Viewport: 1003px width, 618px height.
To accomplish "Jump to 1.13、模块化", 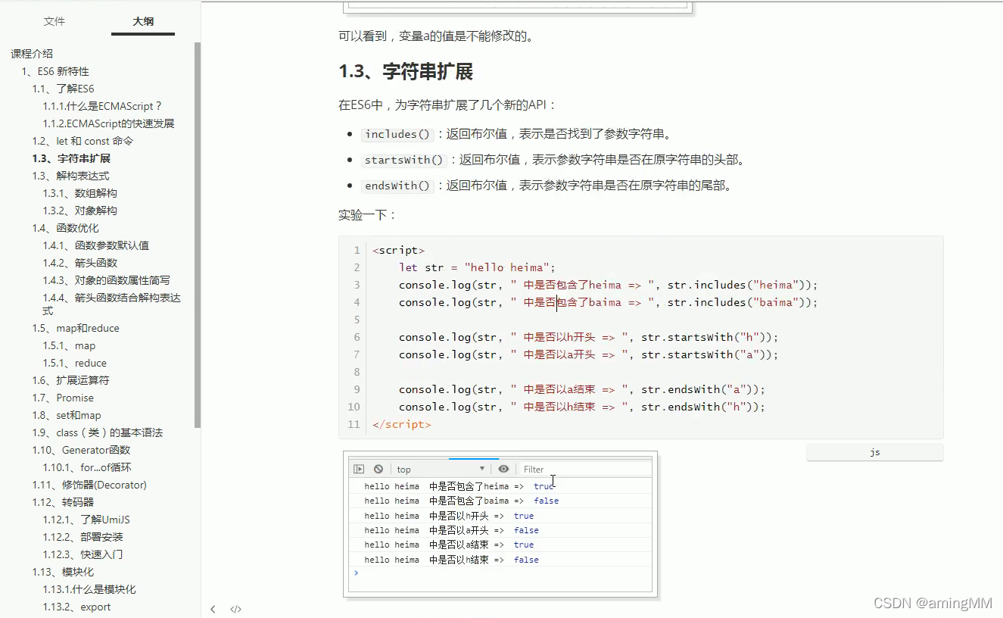I will pos(64,572).
